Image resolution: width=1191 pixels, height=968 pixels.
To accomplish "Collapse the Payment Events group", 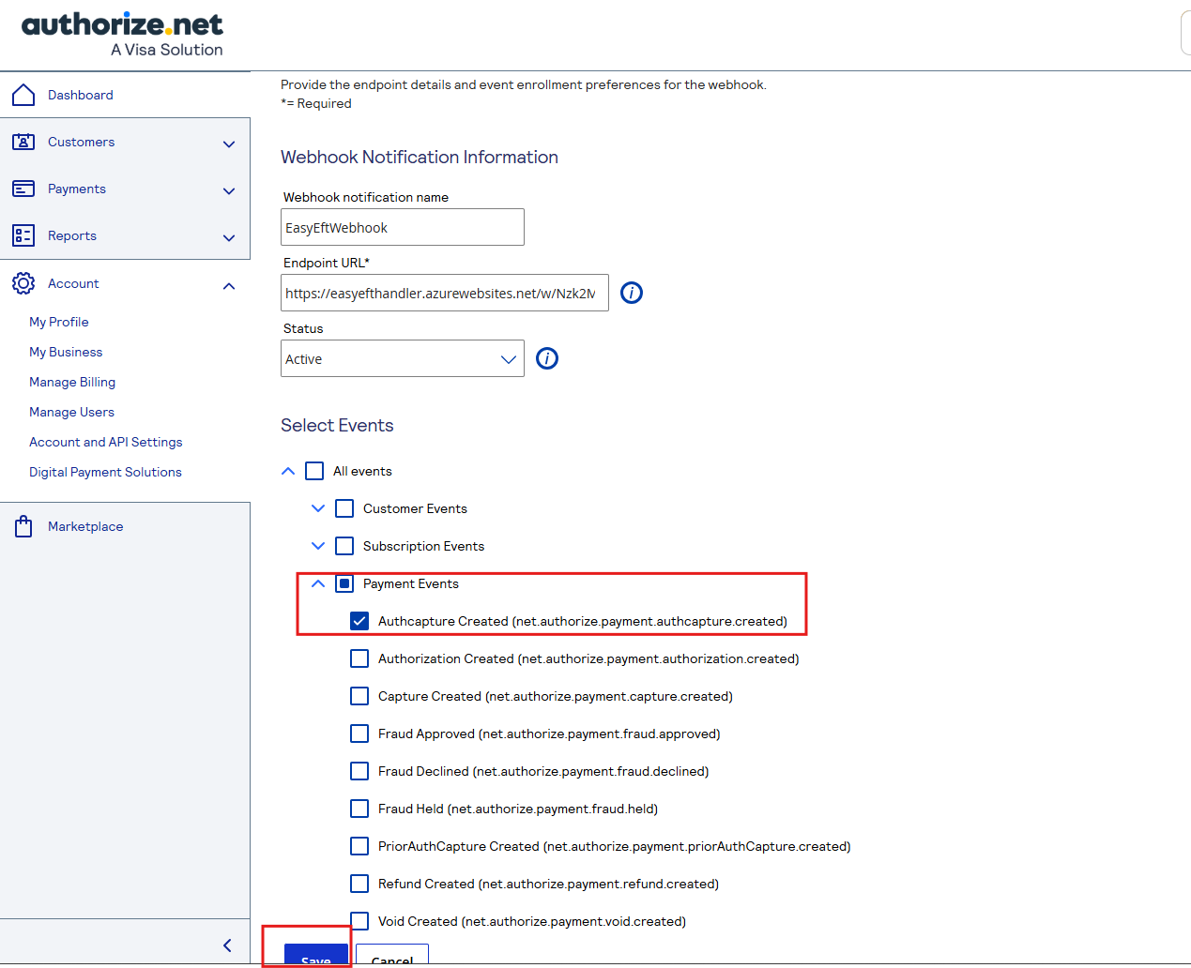I will point(318,583).
